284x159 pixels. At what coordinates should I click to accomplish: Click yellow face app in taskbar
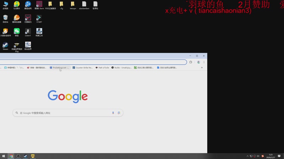[x=33, y=156]
